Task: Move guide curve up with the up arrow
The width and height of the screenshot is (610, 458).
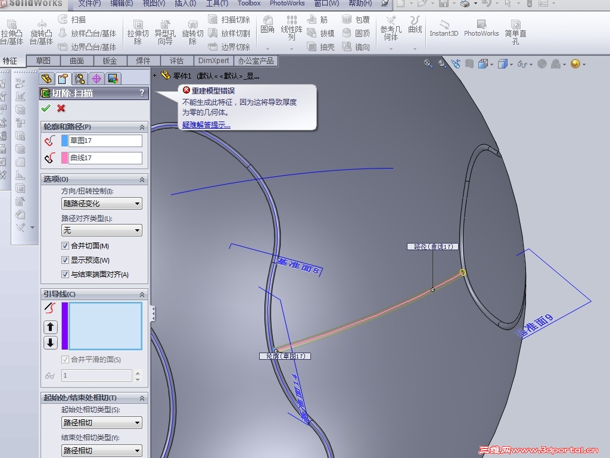Action: 51,327
